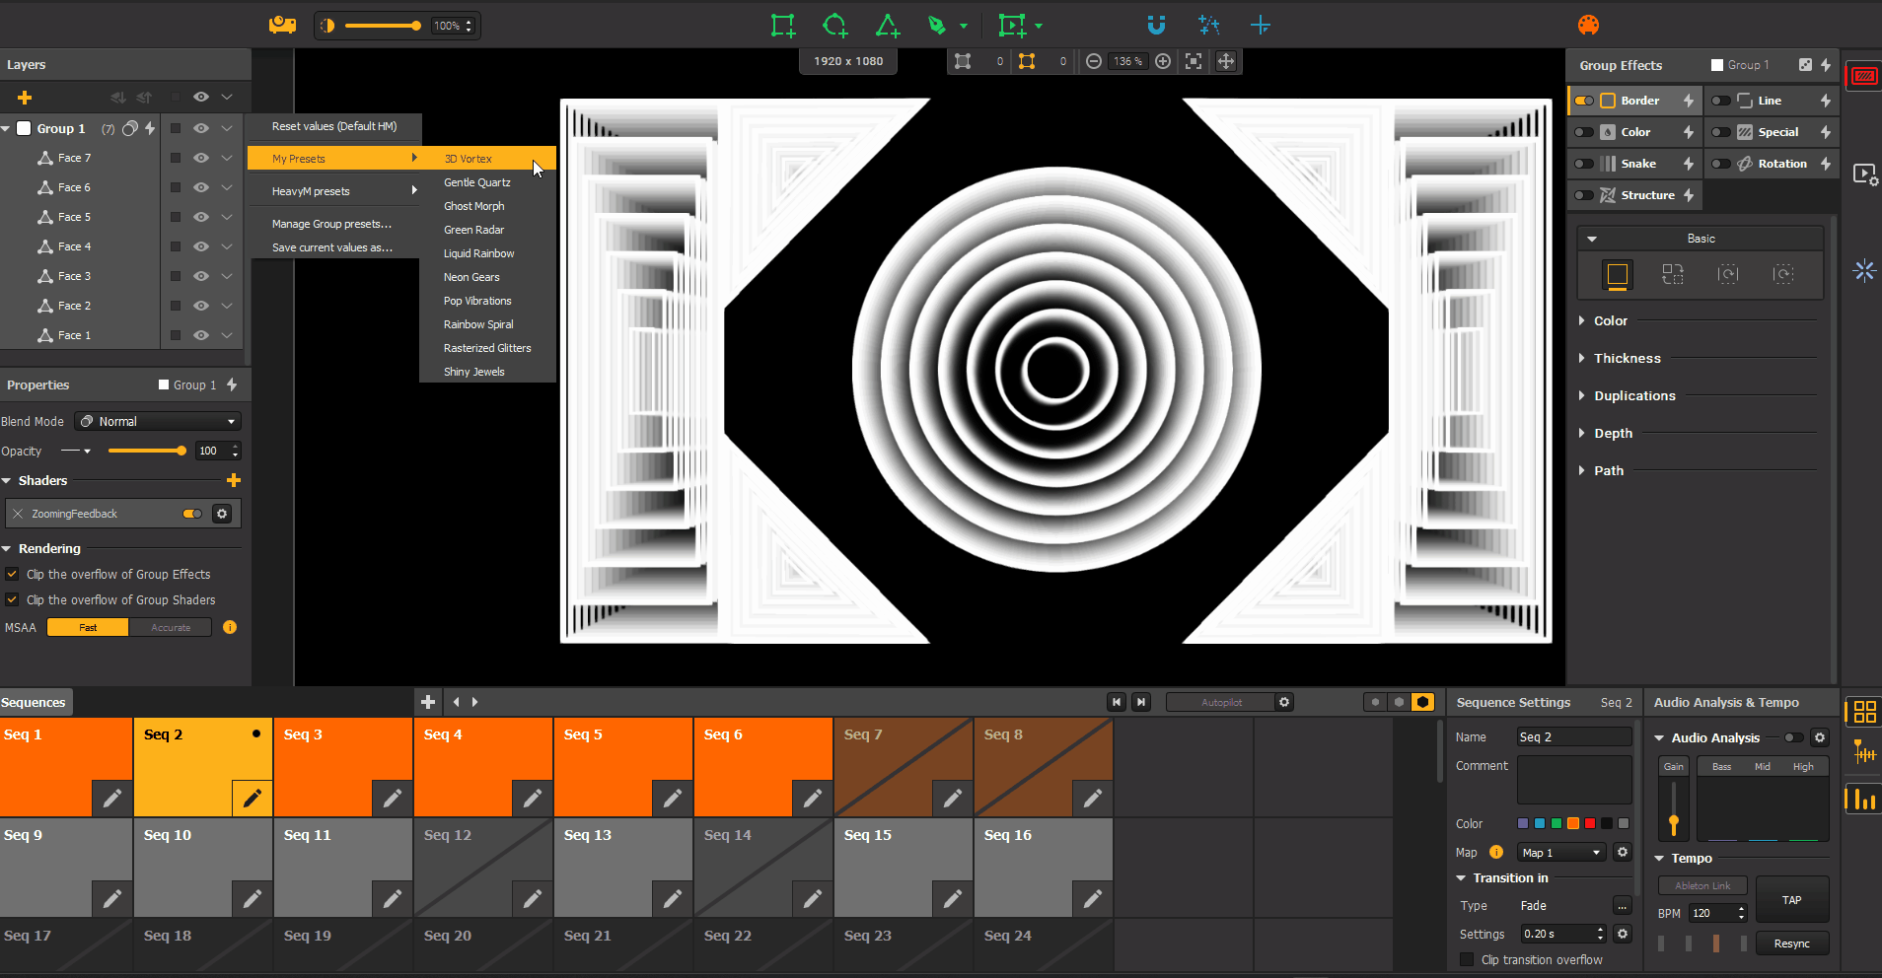Screen dimensions: 1882x978
Task: Select the triangle face drawing tool
Action: tap(887, 26)
